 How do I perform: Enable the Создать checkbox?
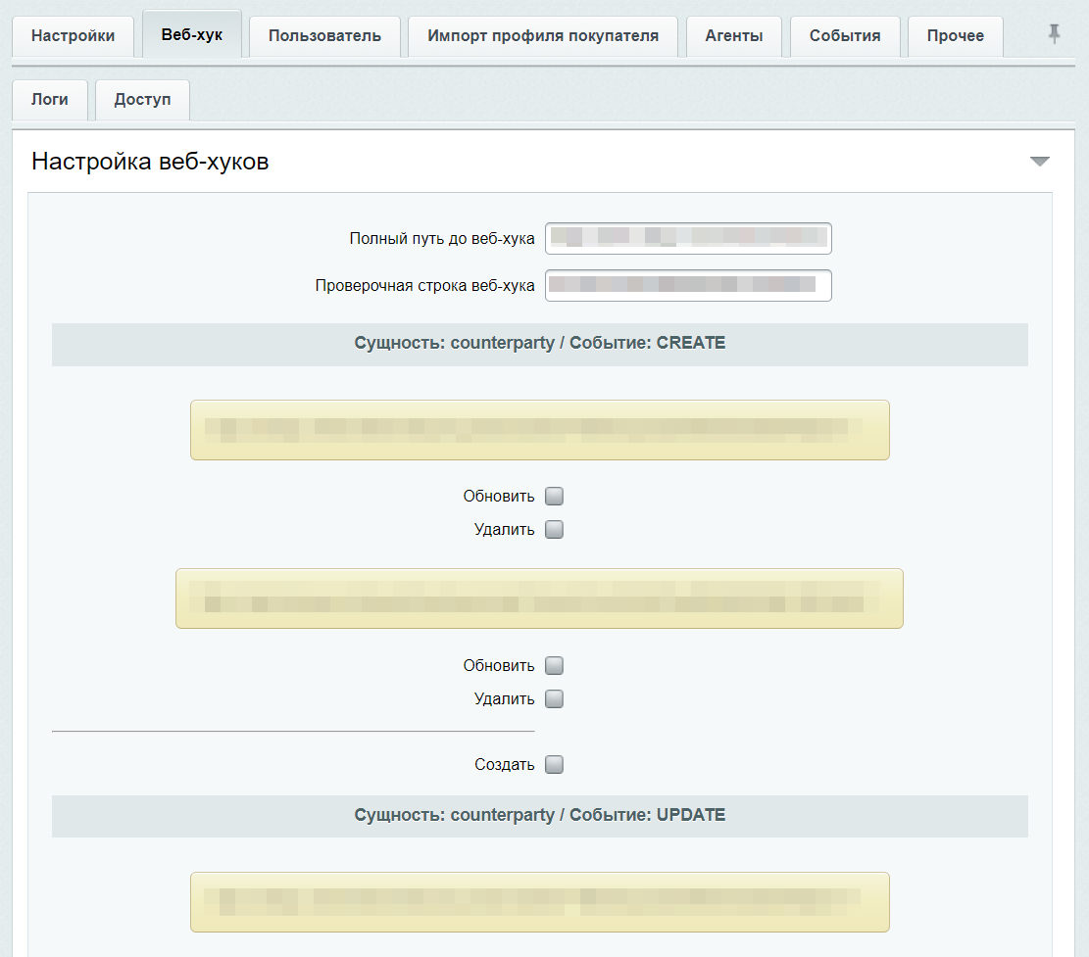coord(554,764)
